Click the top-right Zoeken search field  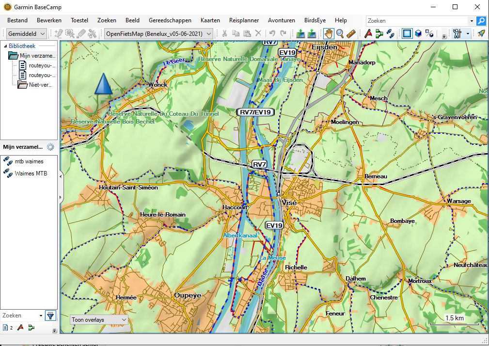click(x=417, y=21)
